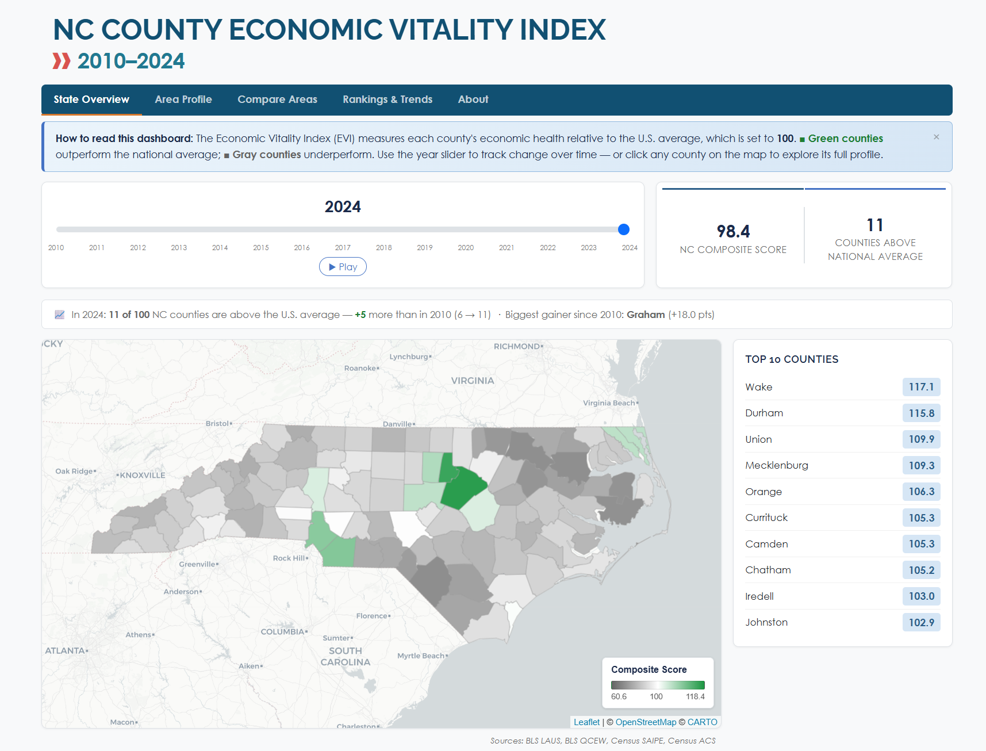Open the About tab
This screenshot has width=986, height=751.
[473, 99]
